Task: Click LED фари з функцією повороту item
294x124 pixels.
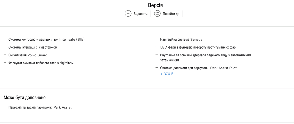Action: pyautogui.click(x=198, y=47)
